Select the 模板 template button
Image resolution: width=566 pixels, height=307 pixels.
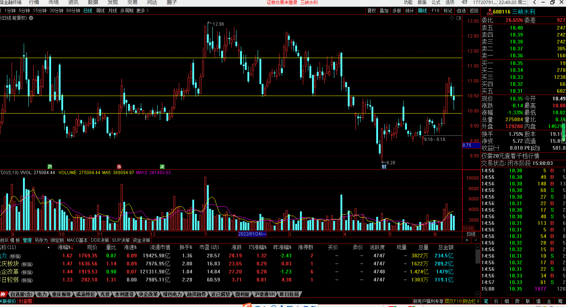click(15, 240)
